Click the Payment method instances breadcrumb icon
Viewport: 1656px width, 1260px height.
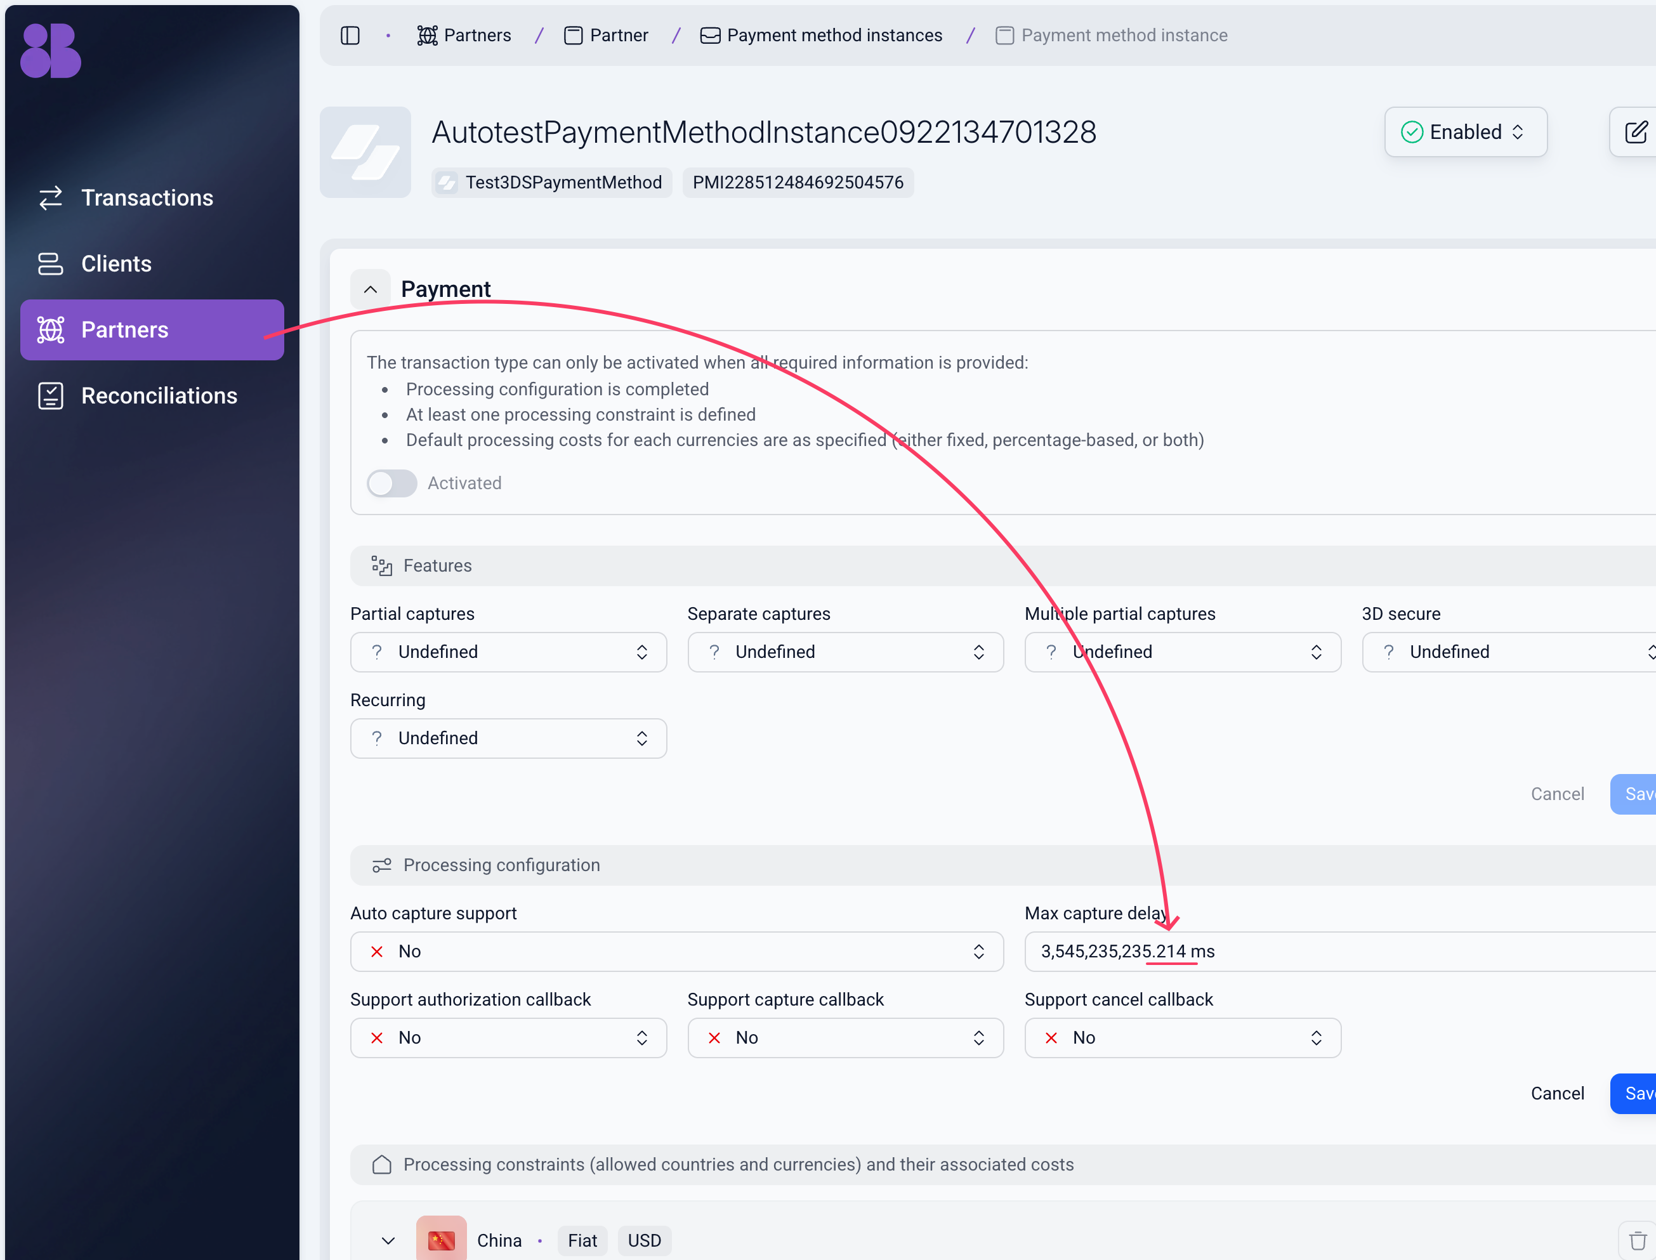tap(710, 36)
